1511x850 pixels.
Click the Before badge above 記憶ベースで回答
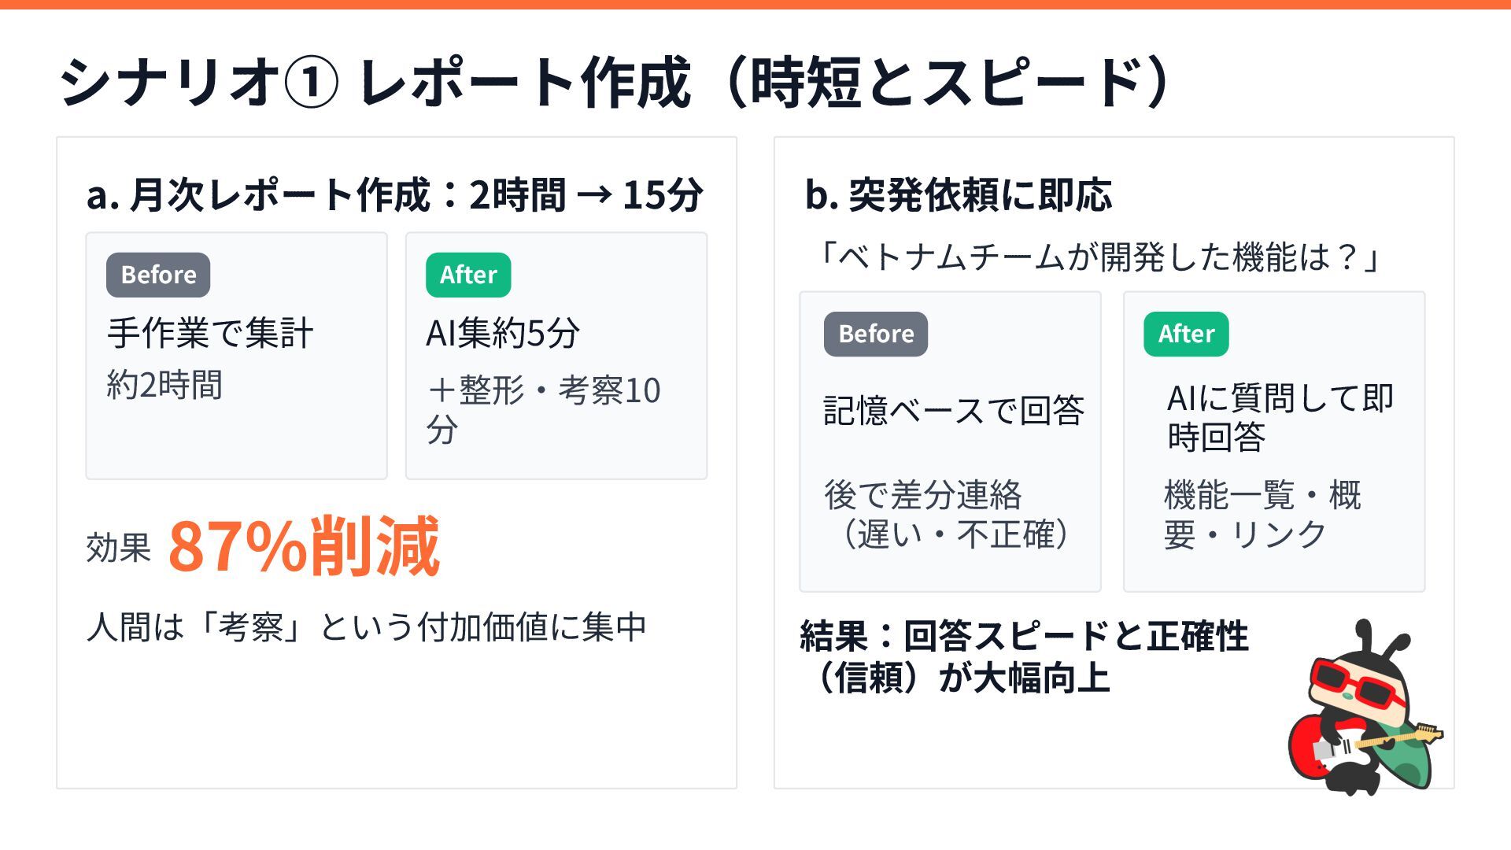875,334
